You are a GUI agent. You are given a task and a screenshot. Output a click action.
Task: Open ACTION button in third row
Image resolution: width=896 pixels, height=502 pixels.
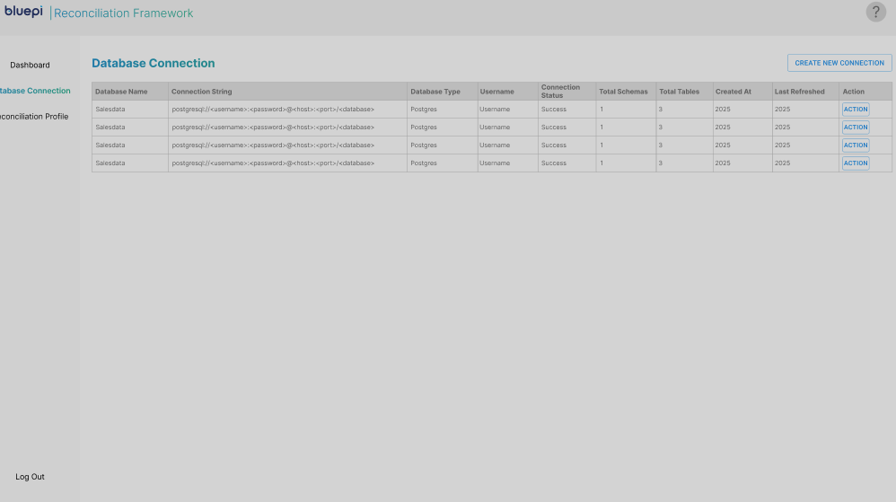856,145
